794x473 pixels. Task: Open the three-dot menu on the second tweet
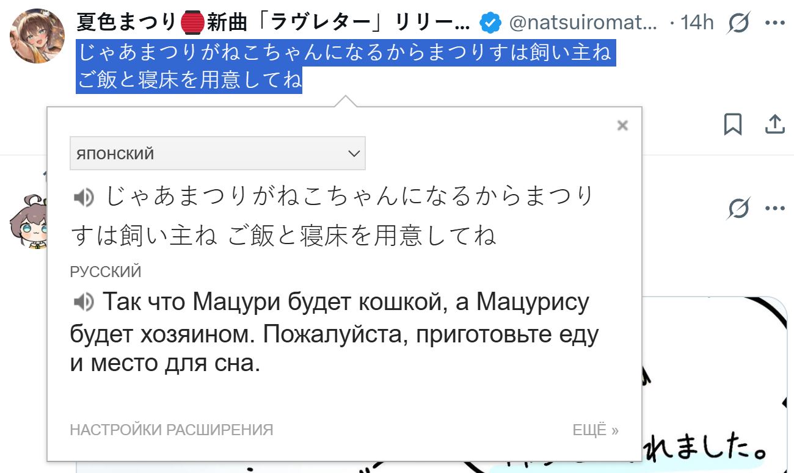(x=774, y=208)
